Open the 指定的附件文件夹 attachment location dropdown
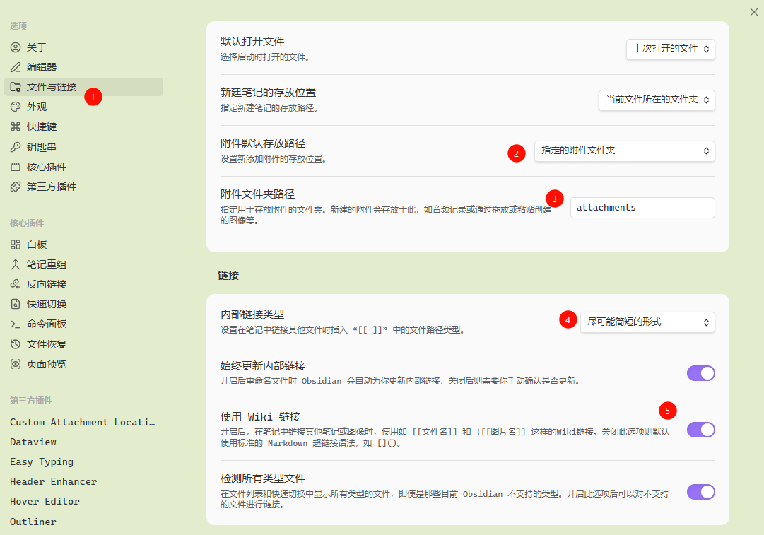The width and height of the screenshot is (764, 535). [625, 151]
